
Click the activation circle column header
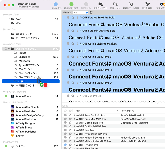point(65,111)
